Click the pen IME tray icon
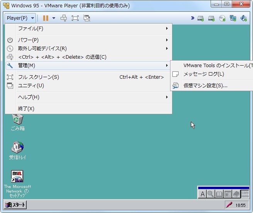 (x=229, y=205)
